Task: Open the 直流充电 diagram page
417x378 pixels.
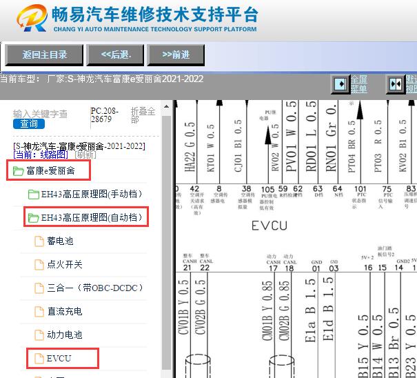Action: point(65,311)
